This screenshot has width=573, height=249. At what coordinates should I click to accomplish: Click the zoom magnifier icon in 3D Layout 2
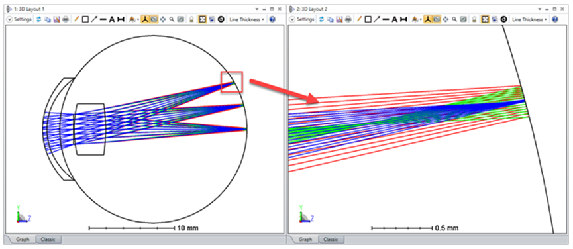(454, 19)
